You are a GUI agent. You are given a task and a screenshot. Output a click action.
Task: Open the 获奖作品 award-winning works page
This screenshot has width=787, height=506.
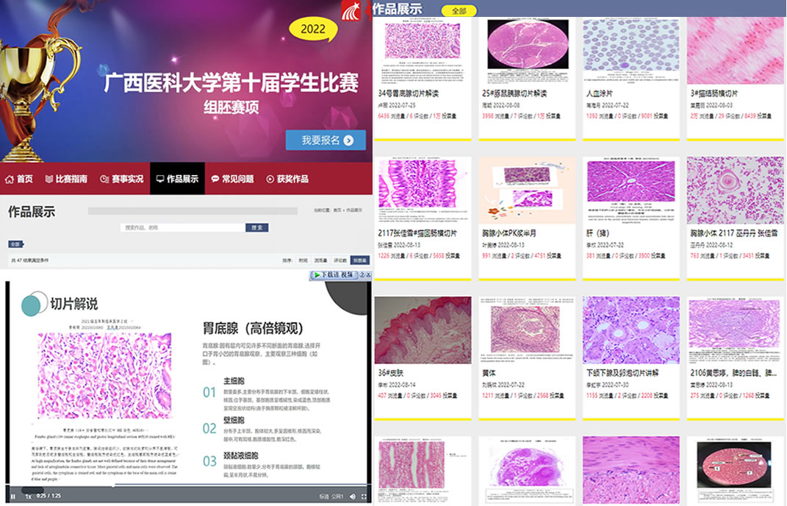(287, 179)
